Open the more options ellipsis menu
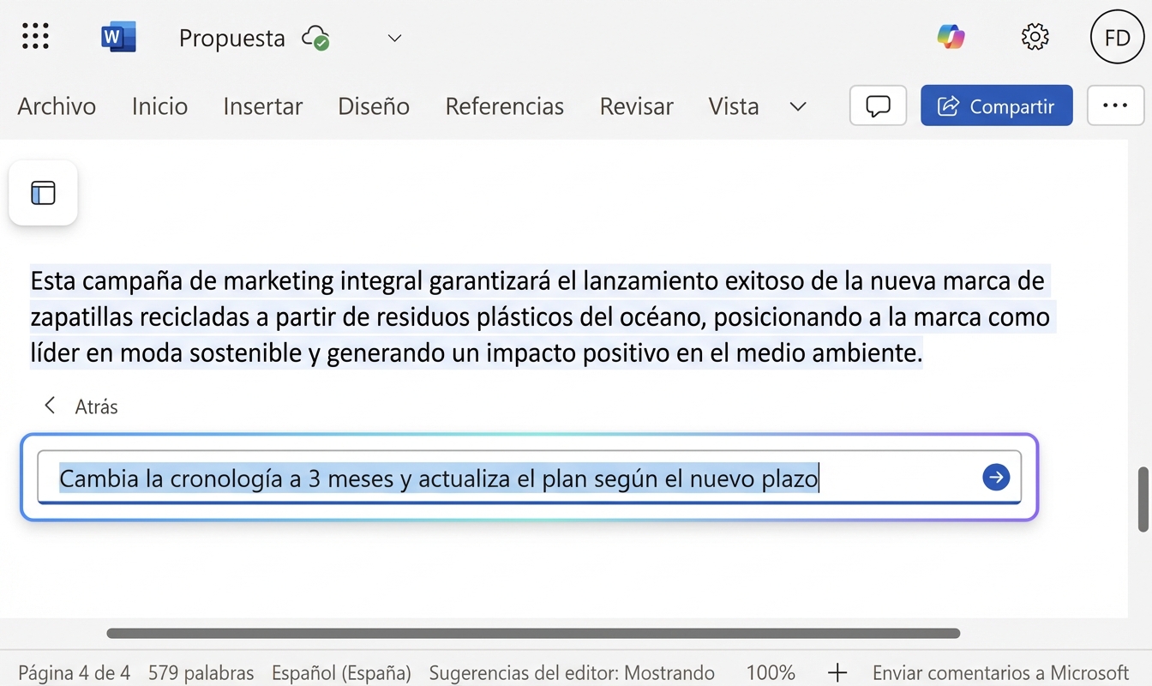 1114,105
